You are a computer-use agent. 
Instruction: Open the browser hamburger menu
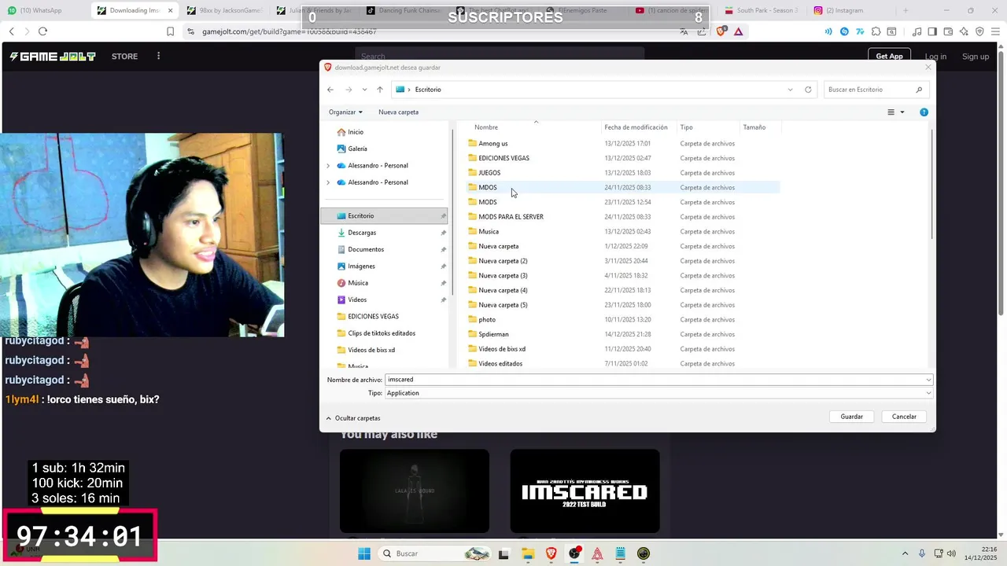click(995, 31)
